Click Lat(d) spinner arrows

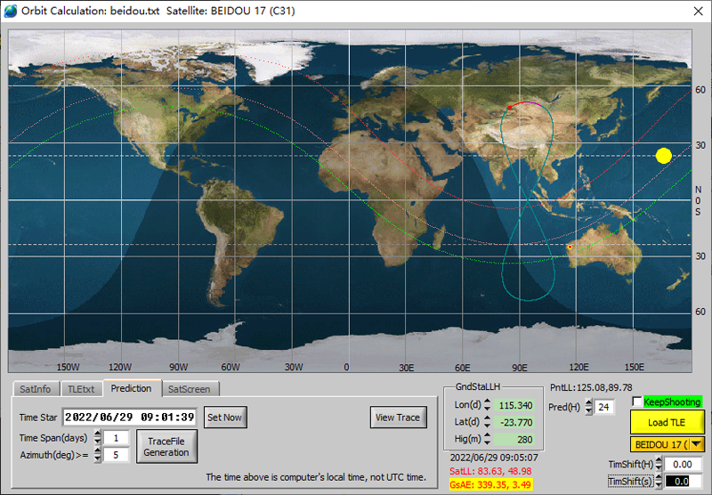(487, 422)
